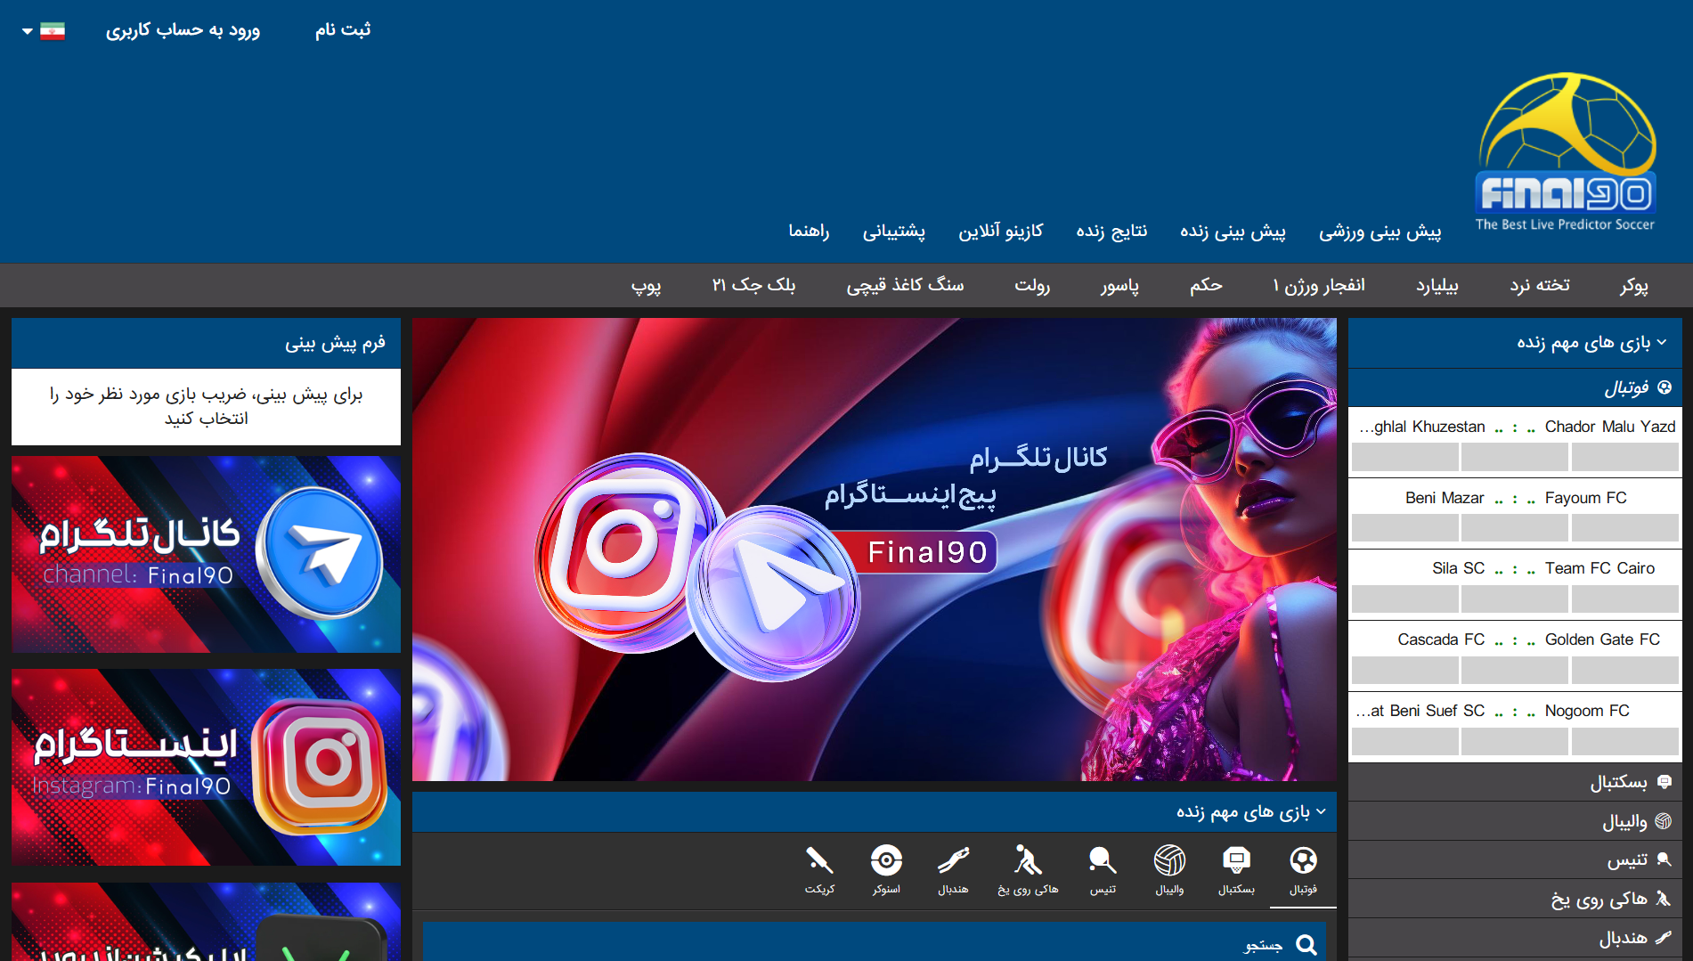Select snooker اسنوکر tab icon
1693x961 pixels.
pyautogui.click(x=886, y=870)
